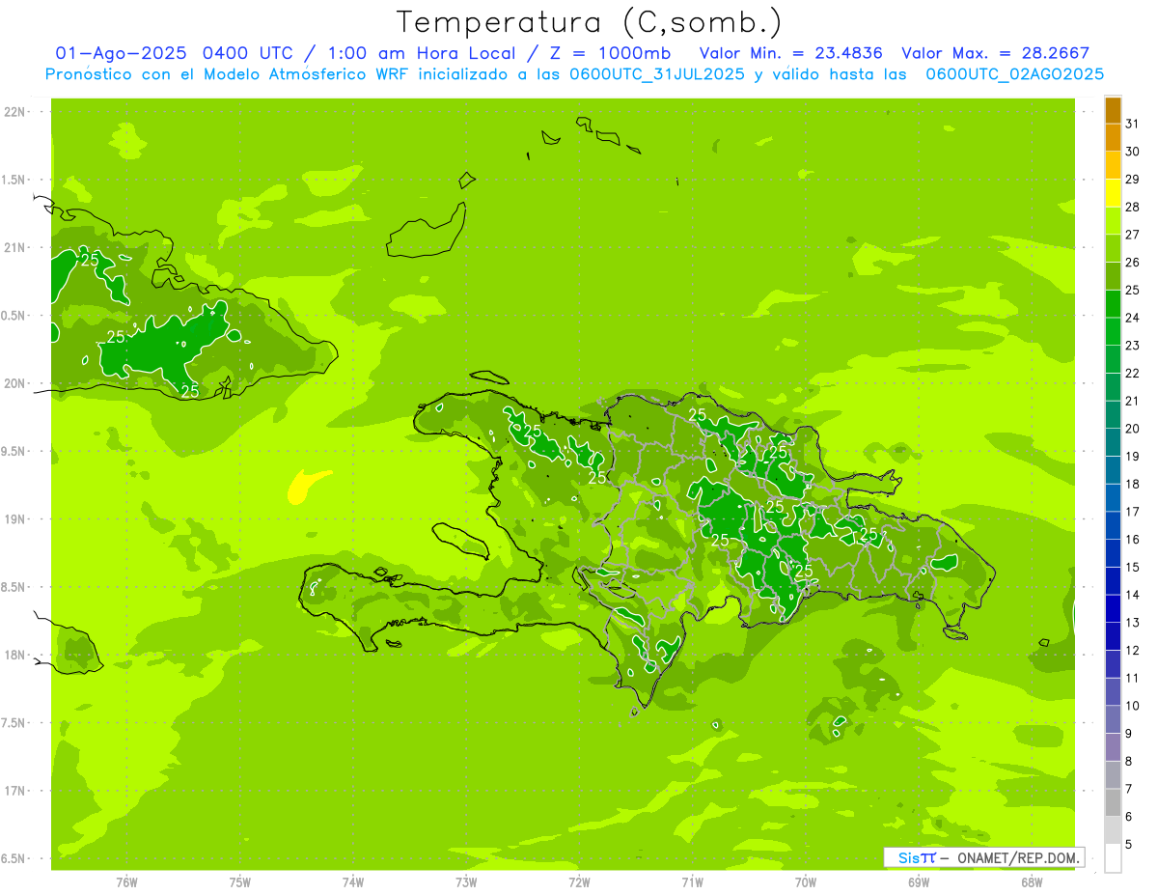Viewport: 1158px width, 895px height.
Task: Click the "22N" latitude axis label
Action: [14, 112]
